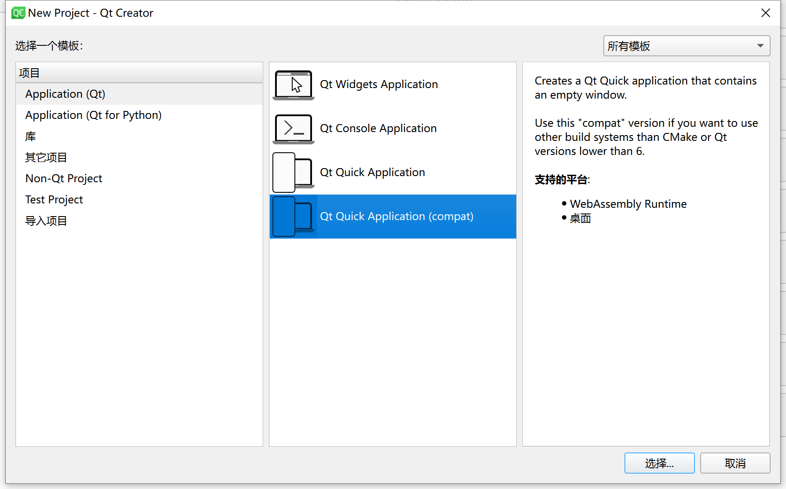Image resolution: width=786 pixels, height=489 pixels.
Task: Choose the Qt Widgets Application template label
Action: pos(379,85)
